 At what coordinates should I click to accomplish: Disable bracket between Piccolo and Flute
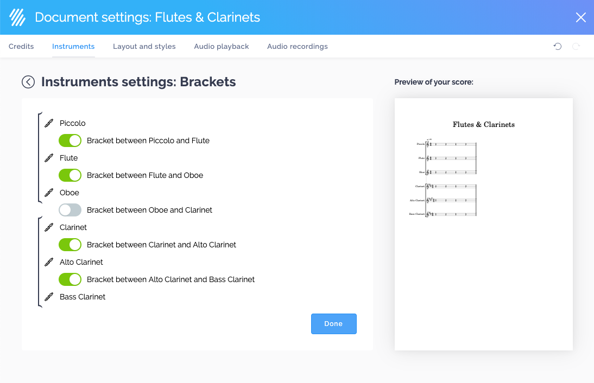(70, 141)
